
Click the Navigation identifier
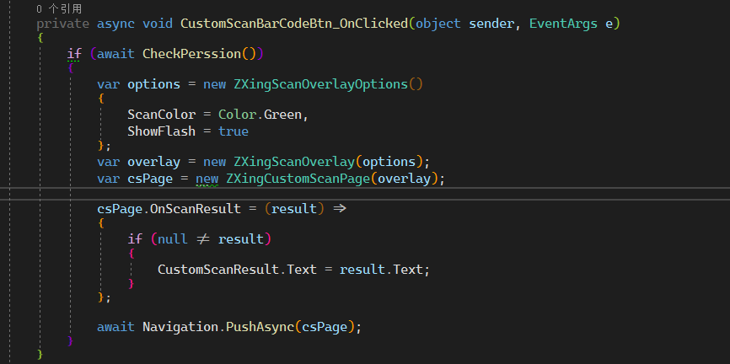coord(180,327)
